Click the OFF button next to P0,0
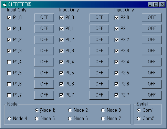Image resolution: width=167 pixels, height=129 pixels. (99, 18)
